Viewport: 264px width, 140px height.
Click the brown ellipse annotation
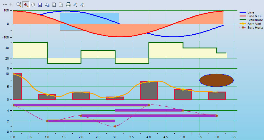216,80
